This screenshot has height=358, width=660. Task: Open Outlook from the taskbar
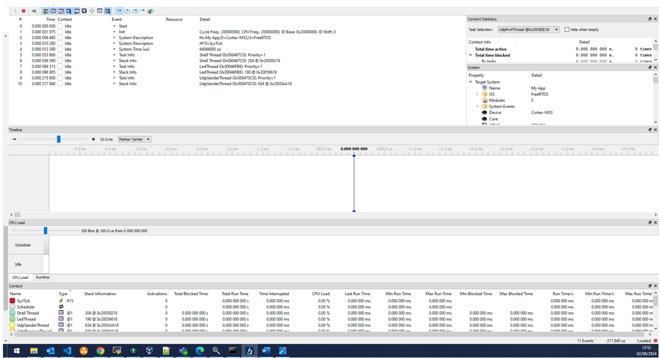pos(50,351)
